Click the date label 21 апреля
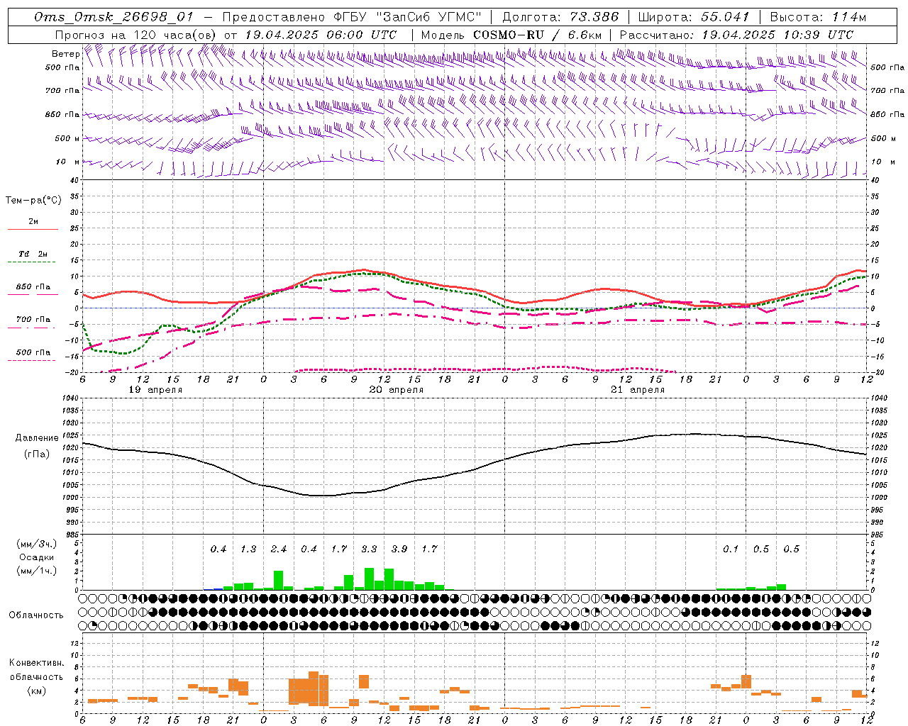This screenshot has width=908, height=726. pos(638,390)
